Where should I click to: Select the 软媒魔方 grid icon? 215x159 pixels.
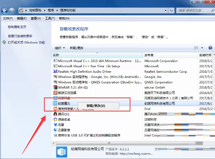(x=55, y=103)
